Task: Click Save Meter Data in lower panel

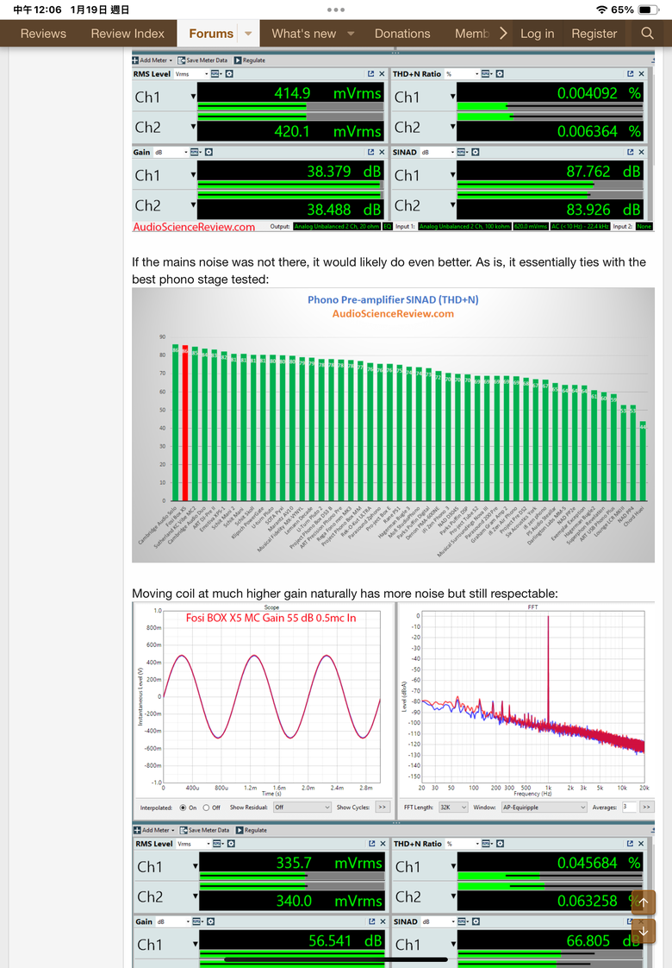Action: point(204,830)
